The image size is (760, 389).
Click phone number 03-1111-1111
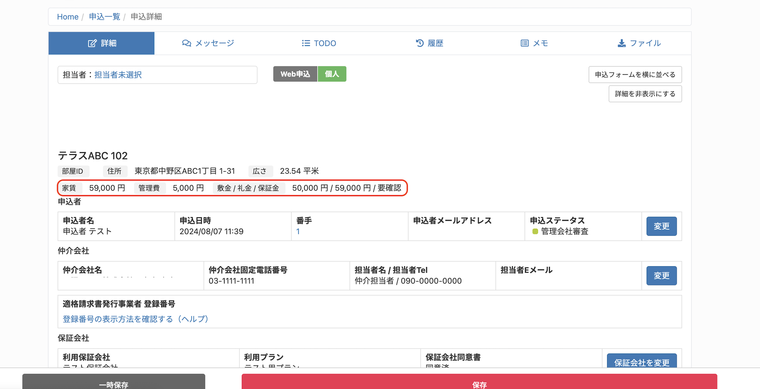(231, 281)
